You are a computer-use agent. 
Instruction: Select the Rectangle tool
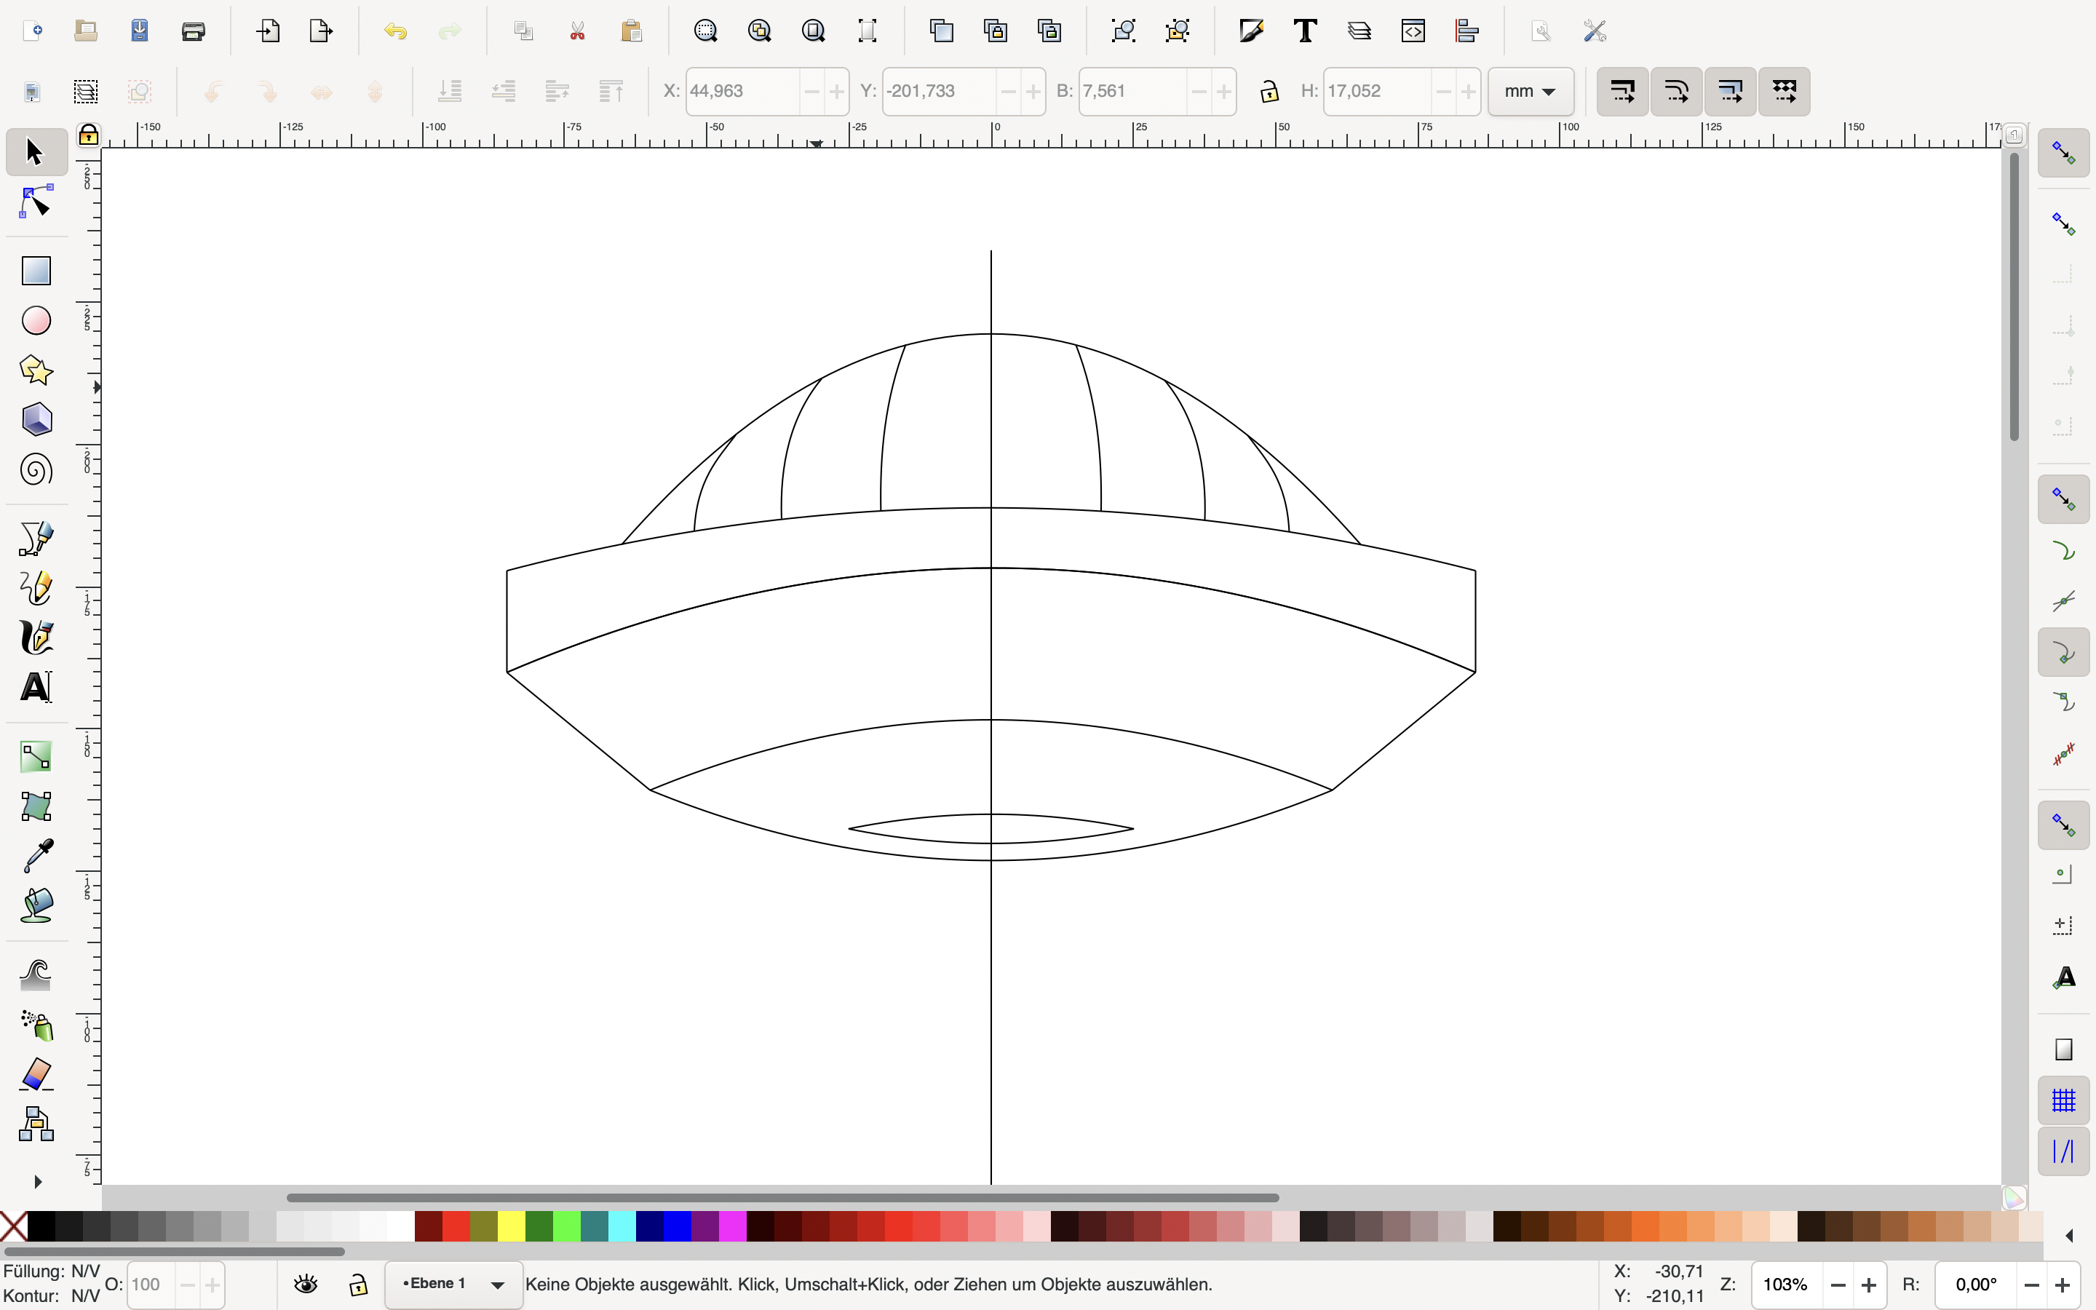[36, 270]
